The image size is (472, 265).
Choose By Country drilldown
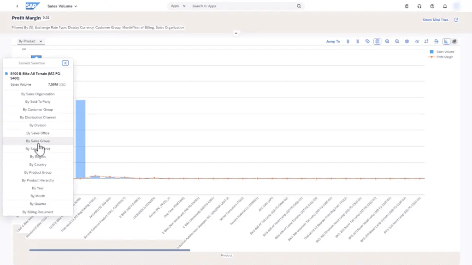[38, 165]
